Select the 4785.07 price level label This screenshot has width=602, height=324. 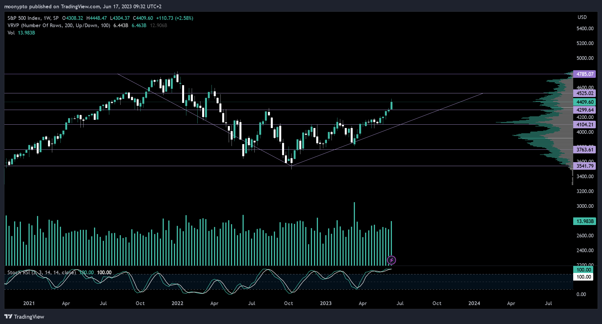[584, 74]
